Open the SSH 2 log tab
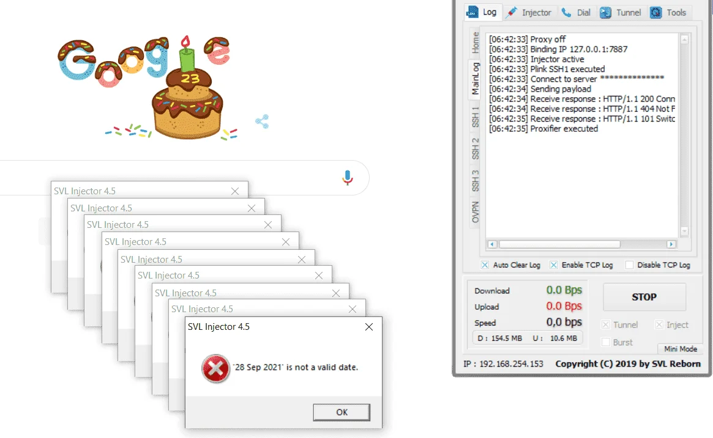713x438 pixels. tap(475, 148)
